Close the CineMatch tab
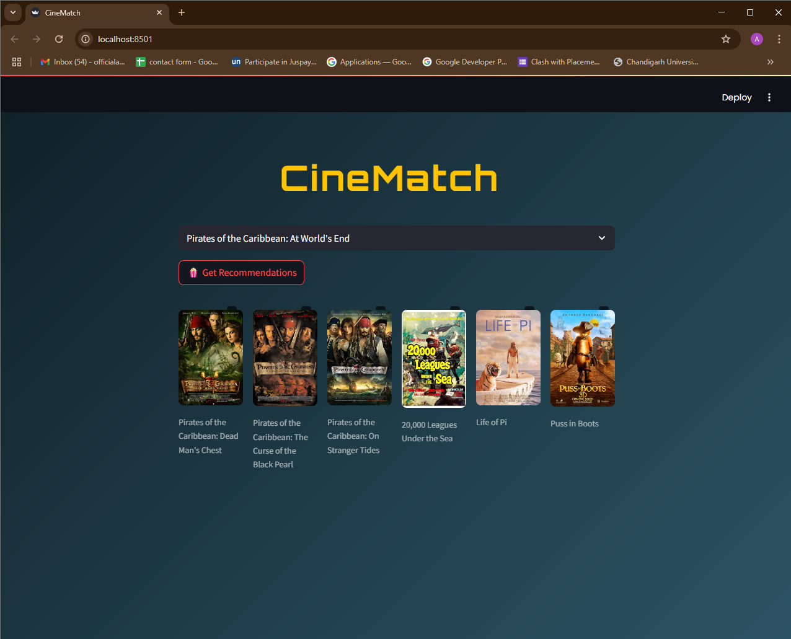Image resolution: width=791 pixels, height=639 pixels. pos(159,12)
